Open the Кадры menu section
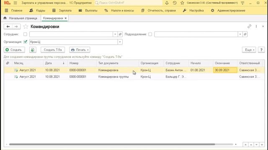Screen dimensions: 268x150 (37, 10)
